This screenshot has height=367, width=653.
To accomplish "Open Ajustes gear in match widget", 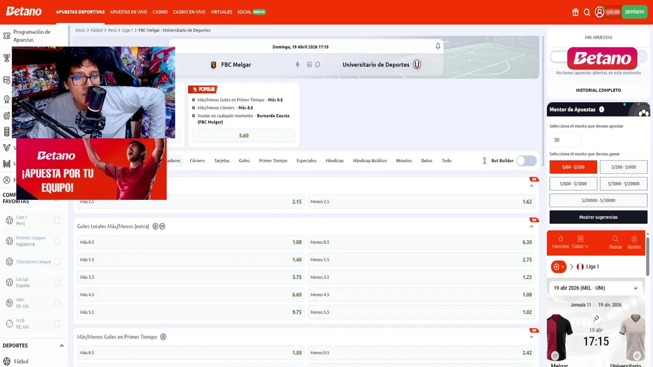I will pyautogui.click(x=634, y=242).
